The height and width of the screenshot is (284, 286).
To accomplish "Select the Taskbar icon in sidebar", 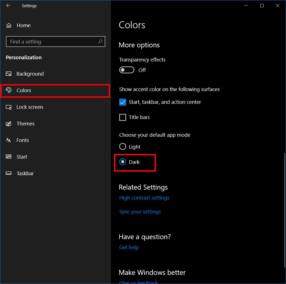I will click(x=9, y=173).
